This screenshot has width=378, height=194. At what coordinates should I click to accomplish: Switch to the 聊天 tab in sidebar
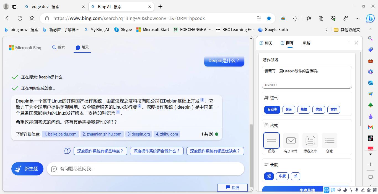tap(266, 43)
